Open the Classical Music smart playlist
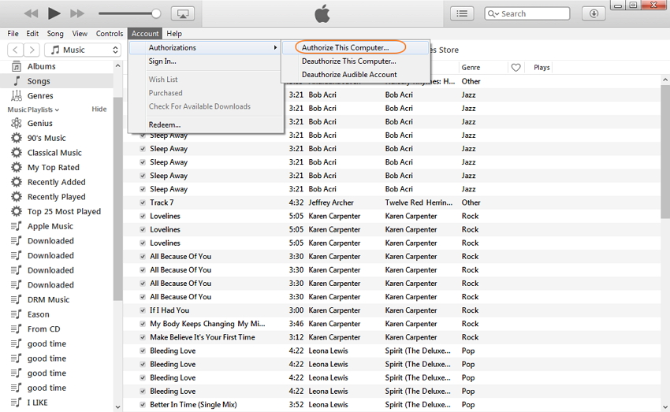670x412 pixels. click(54, 153)
